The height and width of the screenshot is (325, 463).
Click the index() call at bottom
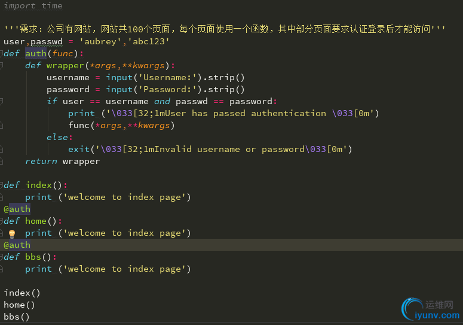22,293
